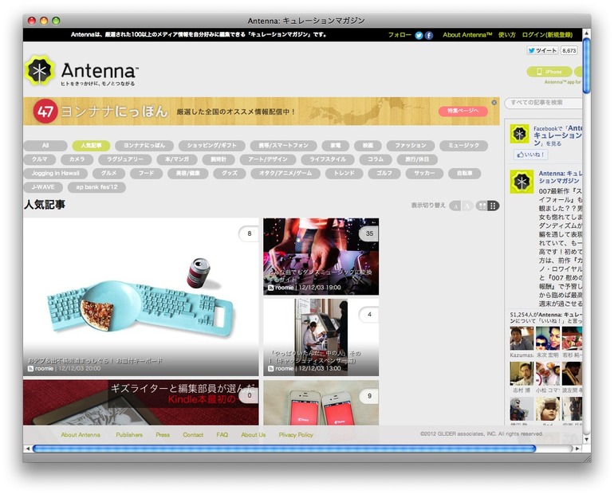Switch to small text display mode

point(455,206)
